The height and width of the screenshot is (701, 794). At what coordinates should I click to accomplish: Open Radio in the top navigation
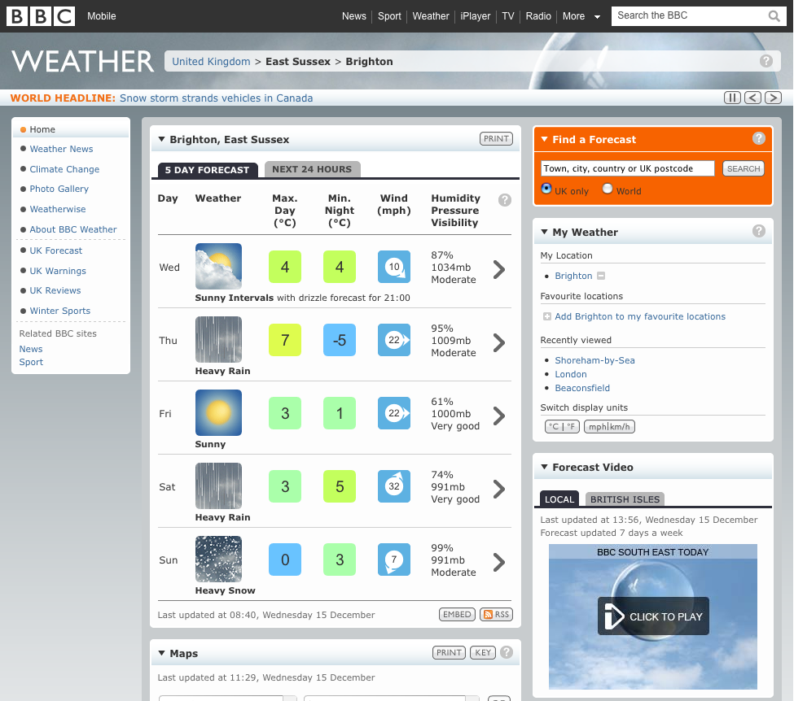pyautogui.click(x=537, y=16)
